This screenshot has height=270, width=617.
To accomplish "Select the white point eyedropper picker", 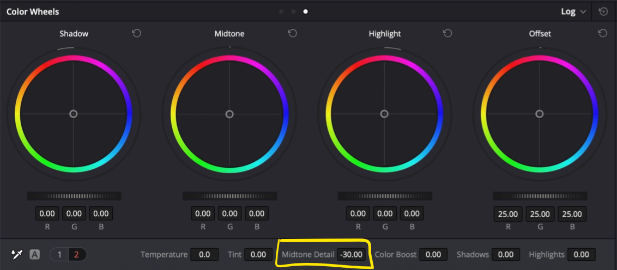I will pos(16,254).
